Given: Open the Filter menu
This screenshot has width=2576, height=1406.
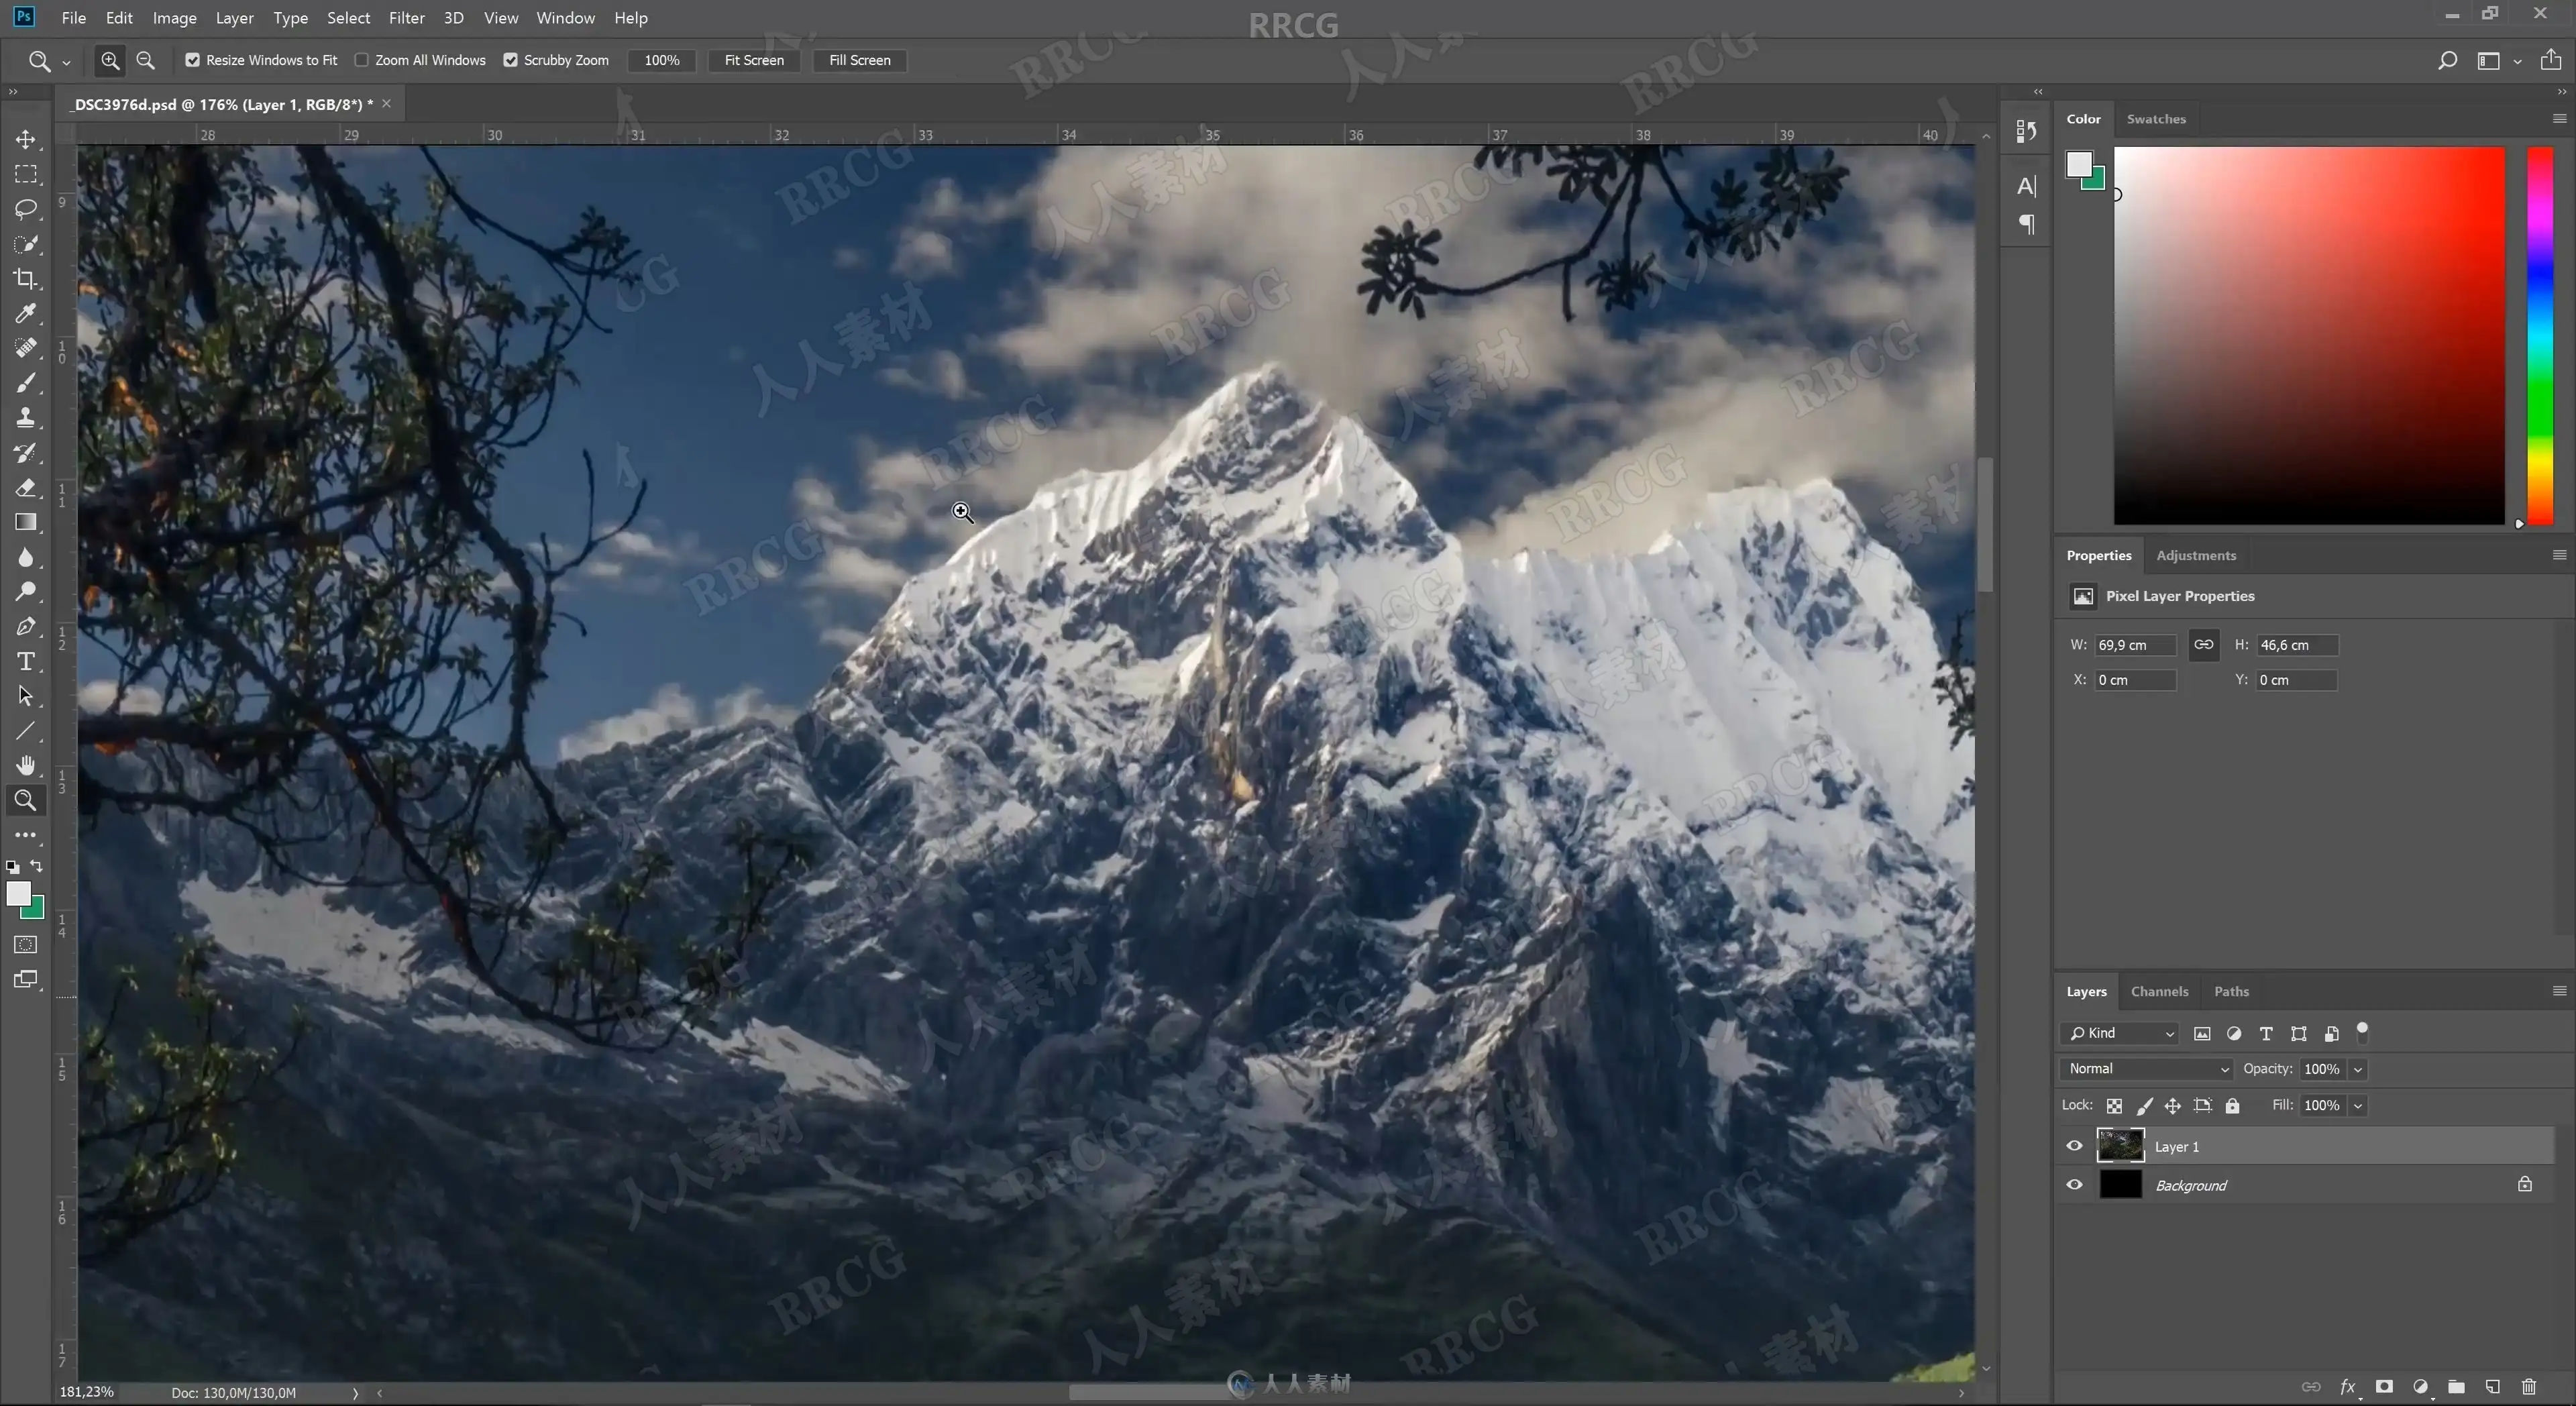Looking at the screenshot, I should (406, 18).
